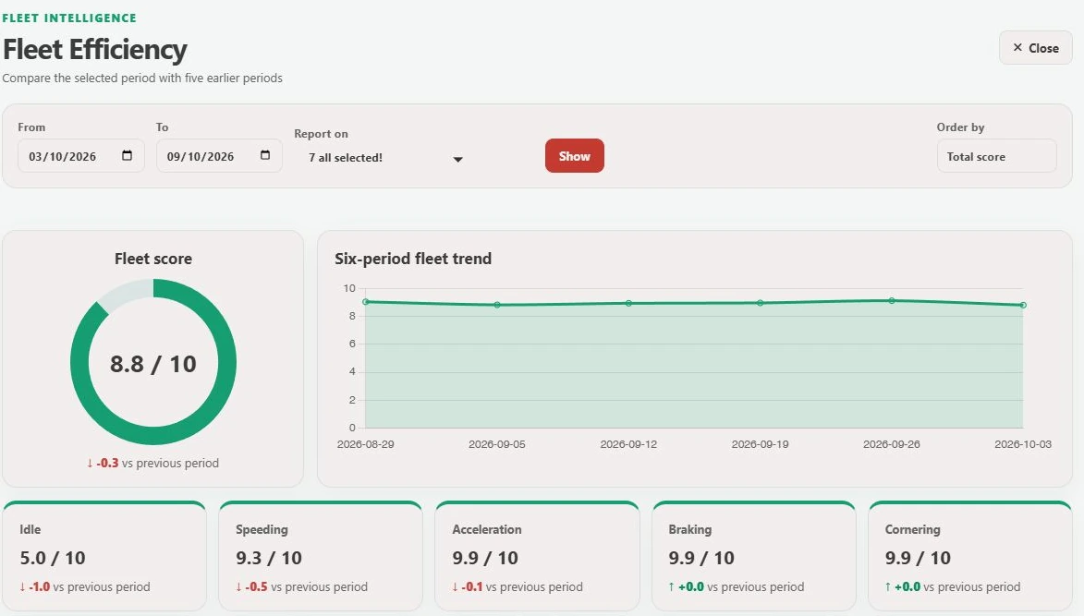This screenshot has width=1084, height=616.
Task: Open the To date calendar picker icon
Action: click(265, 155)
